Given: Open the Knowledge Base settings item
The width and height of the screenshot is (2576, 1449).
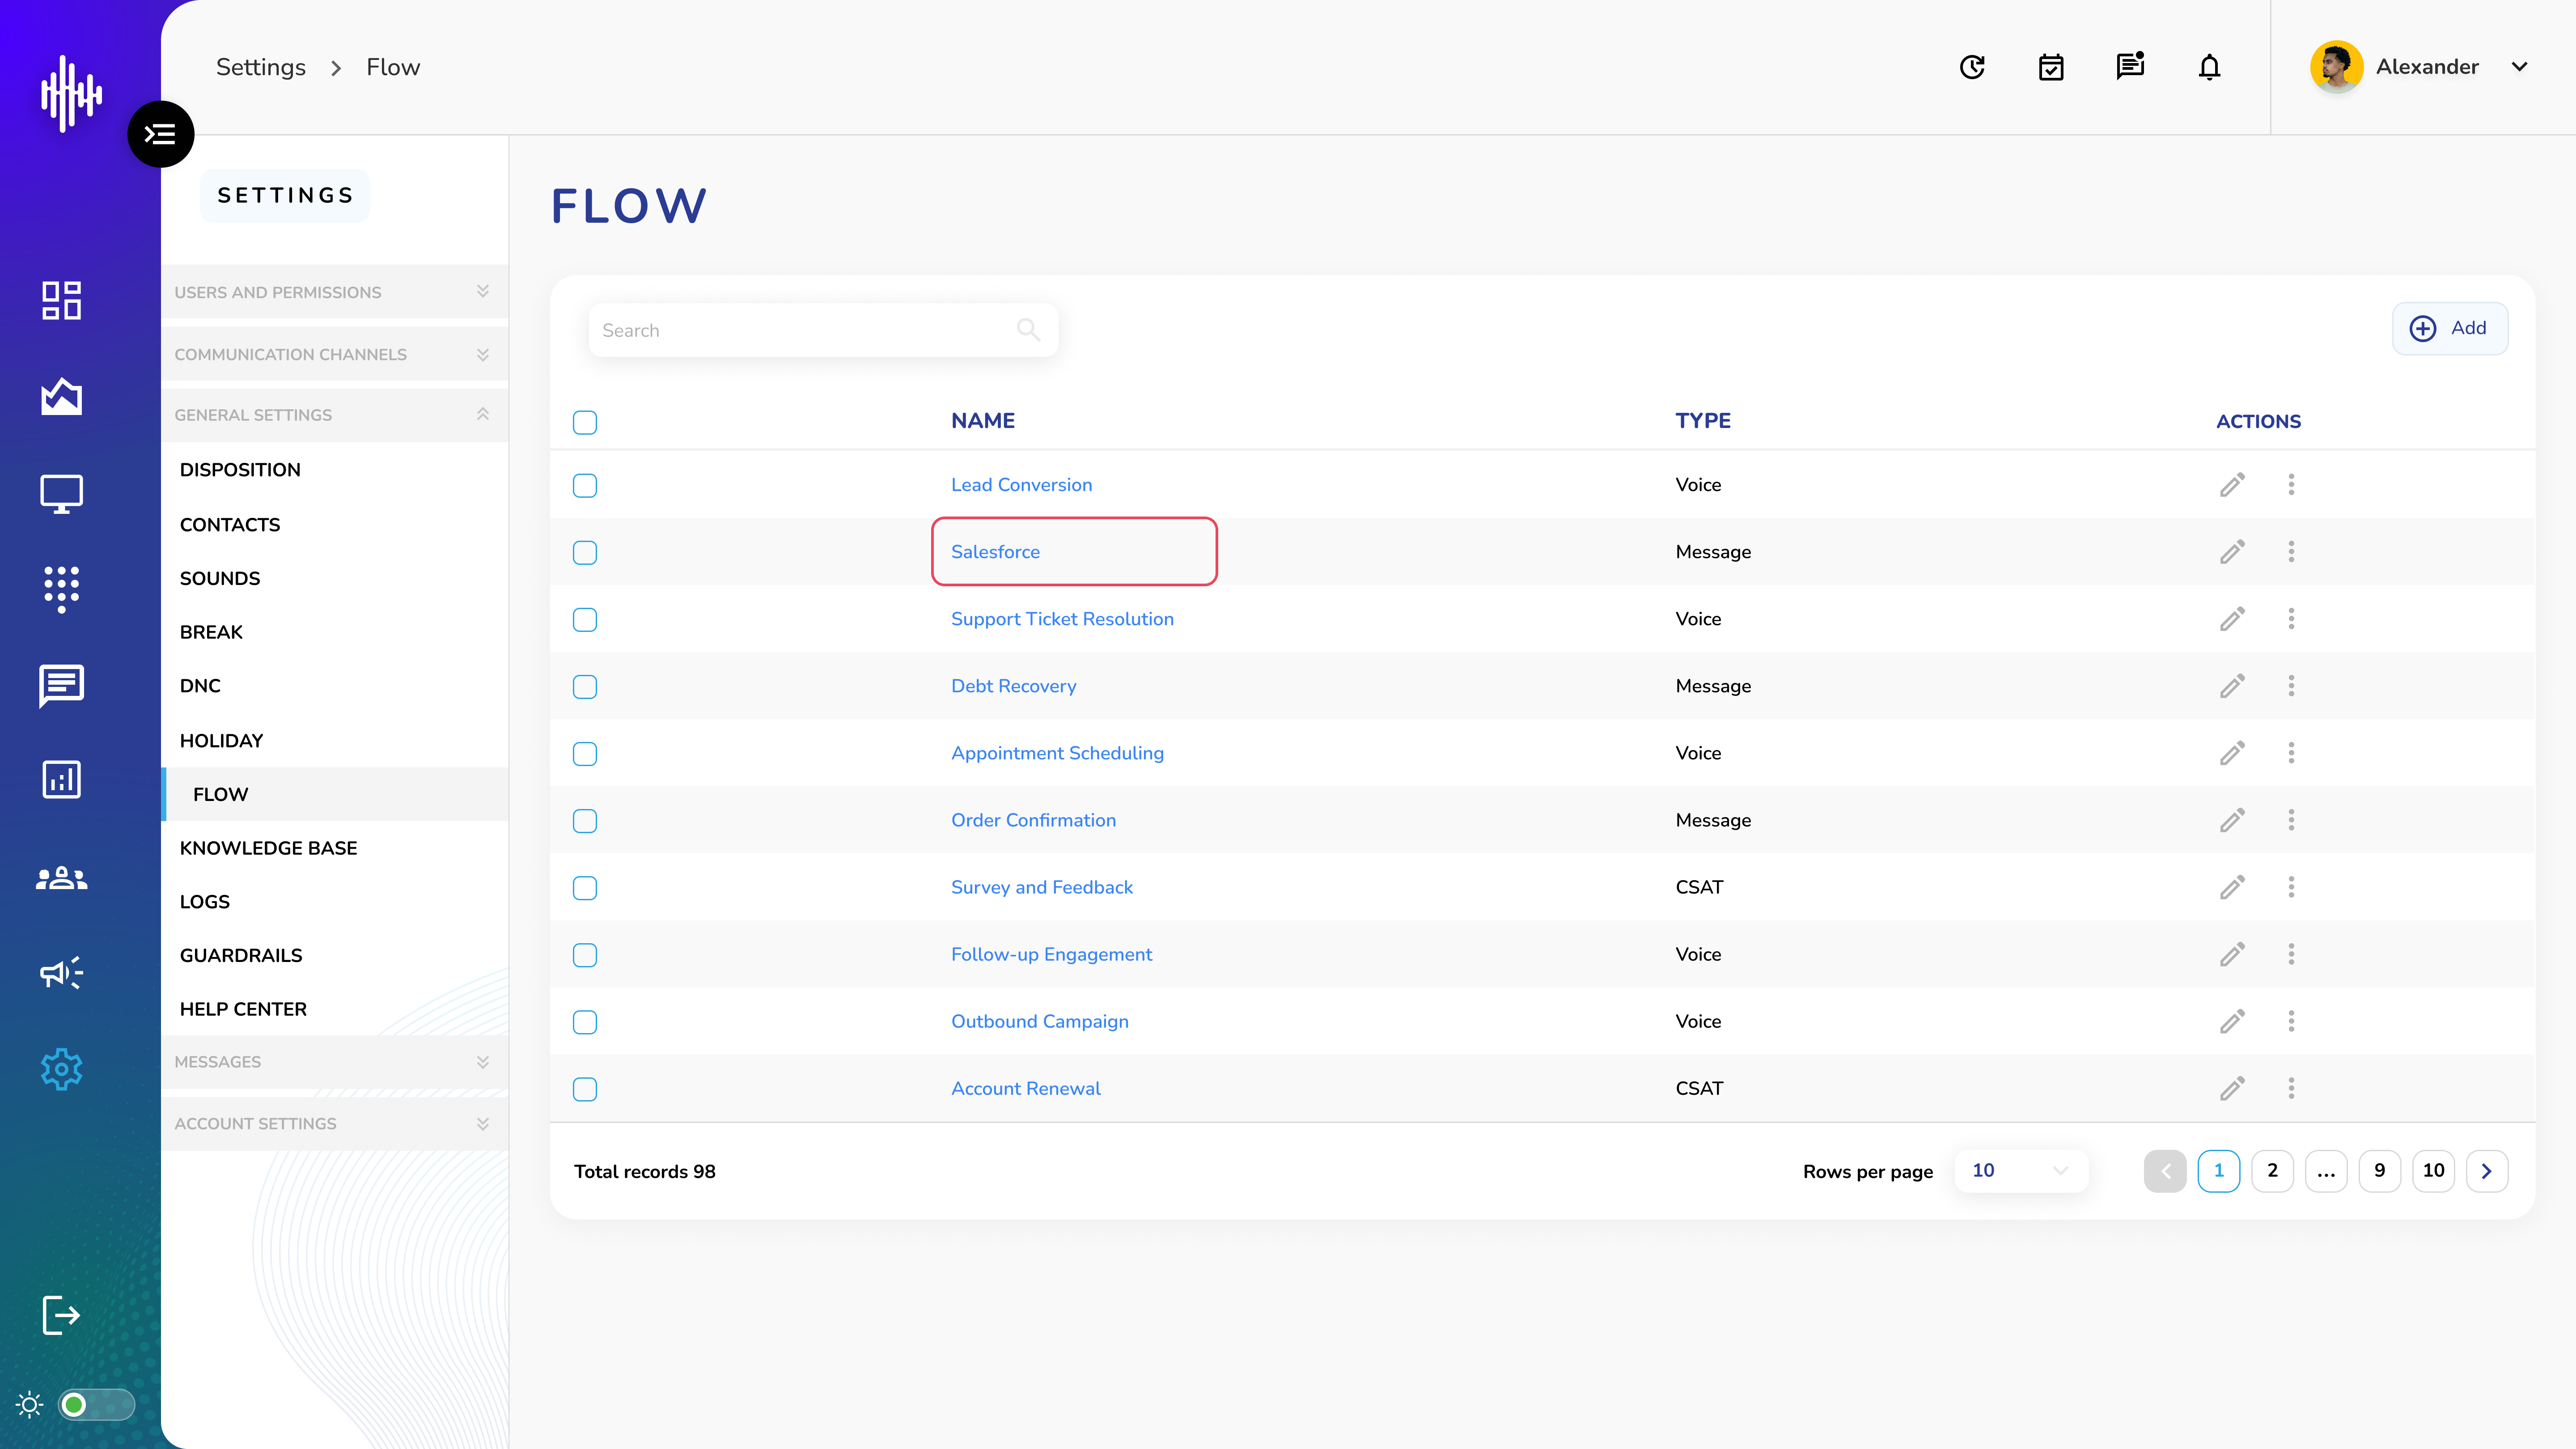Looking at the screenshot, I should click(268, 848).
